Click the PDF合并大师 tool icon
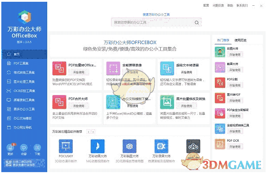This screenshot has height=173, width=266. pos(59,102)
